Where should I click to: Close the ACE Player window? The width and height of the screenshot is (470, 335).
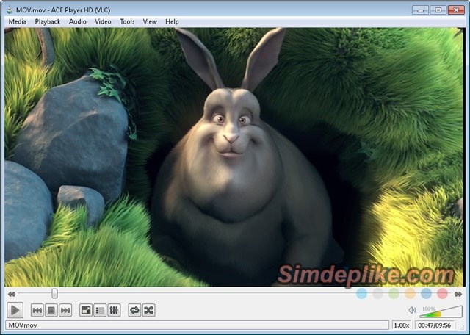(x=456, y=10)
